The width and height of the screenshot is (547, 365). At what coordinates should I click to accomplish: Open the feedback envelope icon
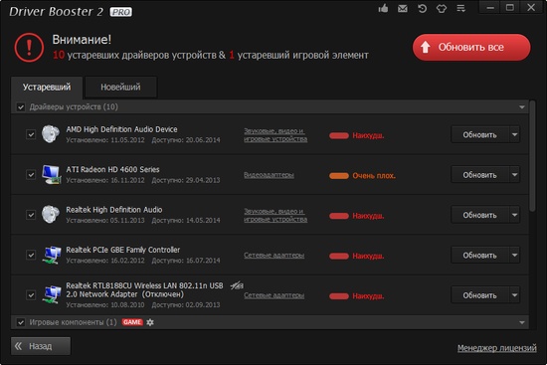(x=403, y=8)
